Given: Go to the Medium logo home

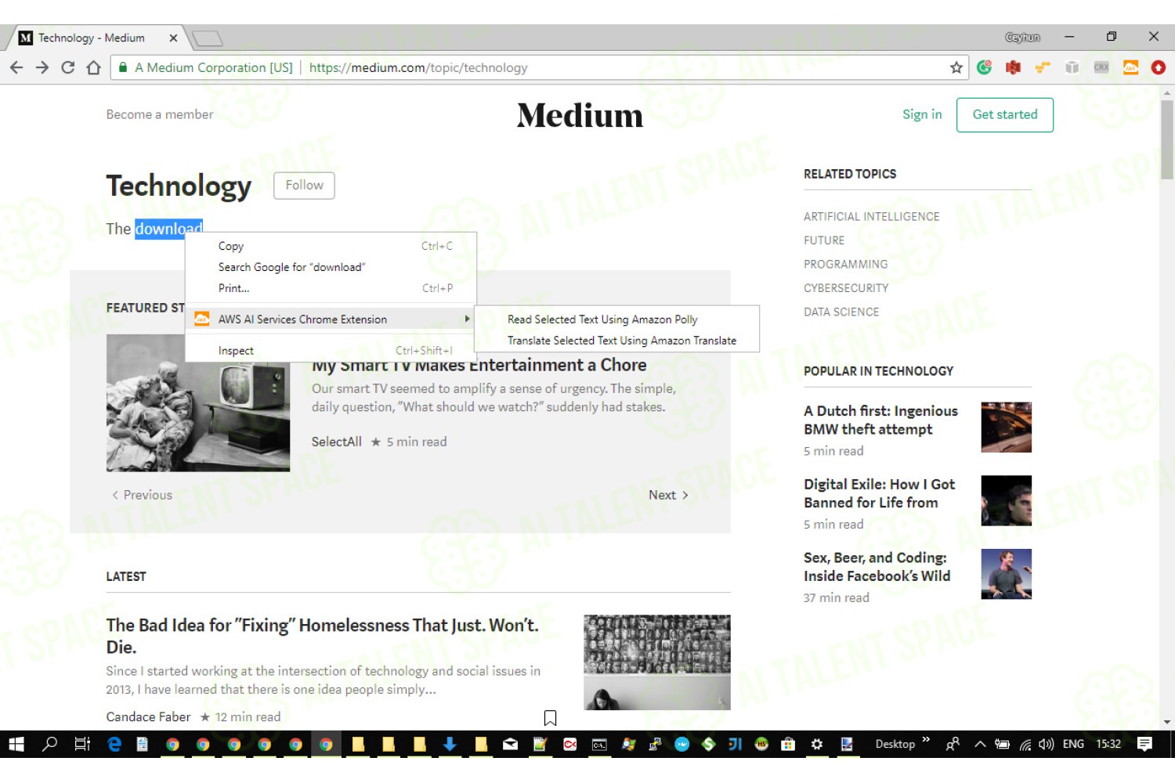Looking at the screenshot, I should pos(580,116).
